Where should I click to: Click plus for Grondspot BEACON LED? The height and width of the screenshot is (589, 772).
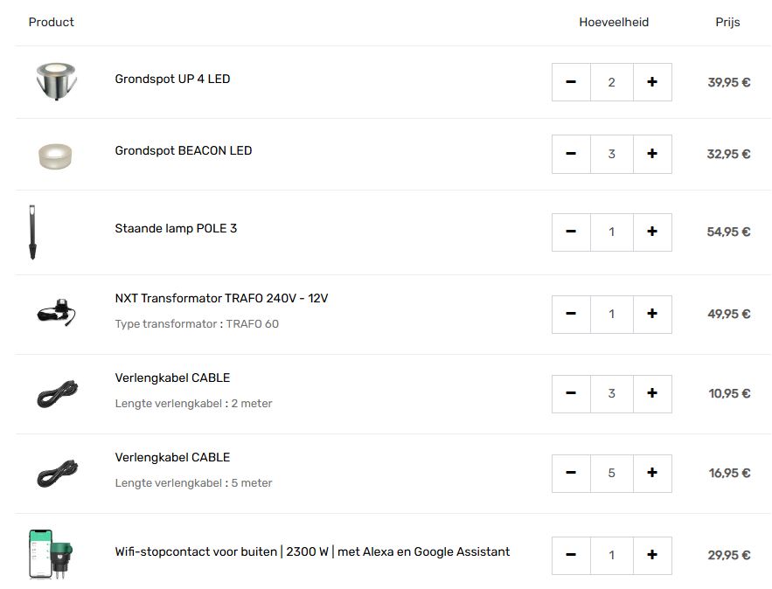[652, 154]
